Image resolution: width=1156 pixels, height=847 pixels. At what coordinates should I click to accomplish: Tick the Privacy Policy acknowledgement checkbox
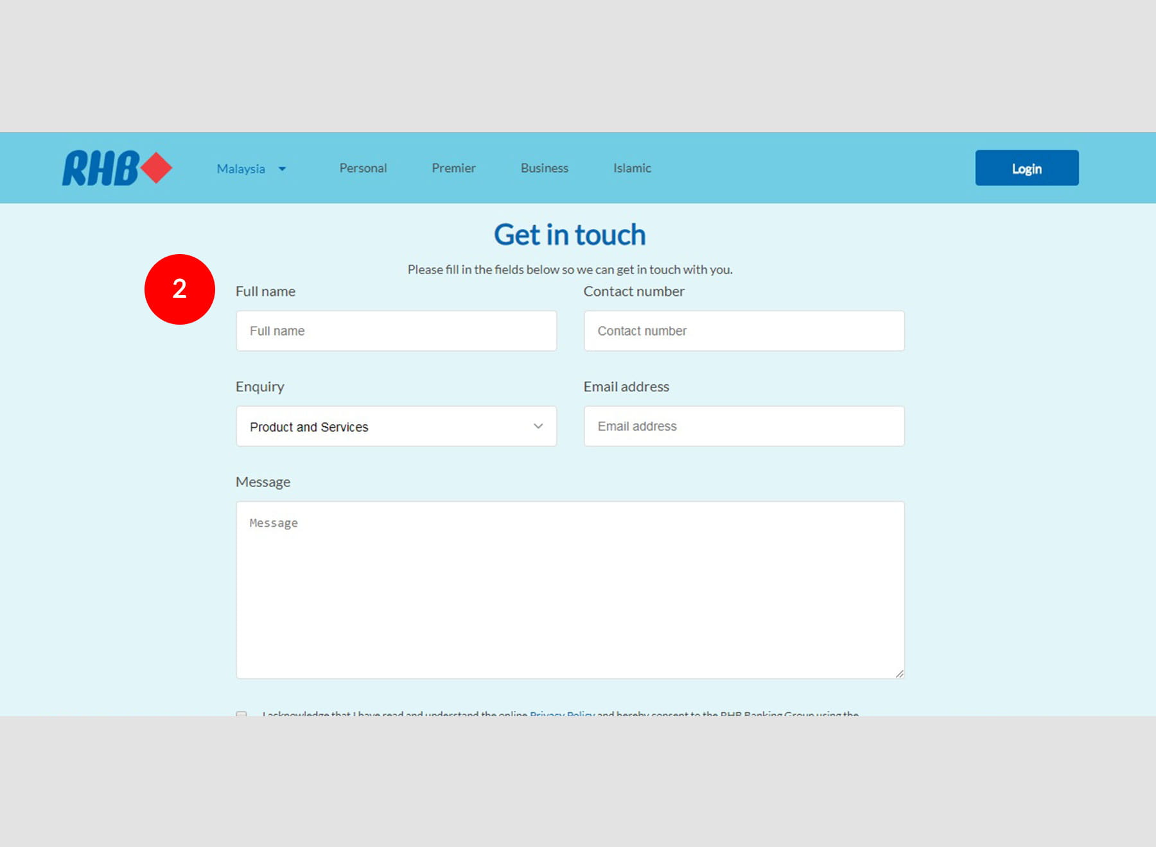coord(241,714)
